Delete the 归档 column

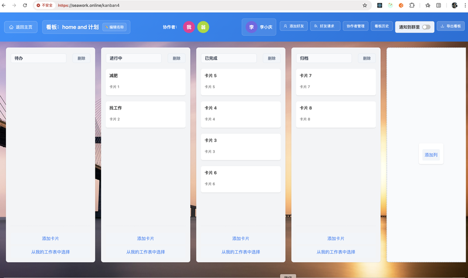tap(367, 58)
